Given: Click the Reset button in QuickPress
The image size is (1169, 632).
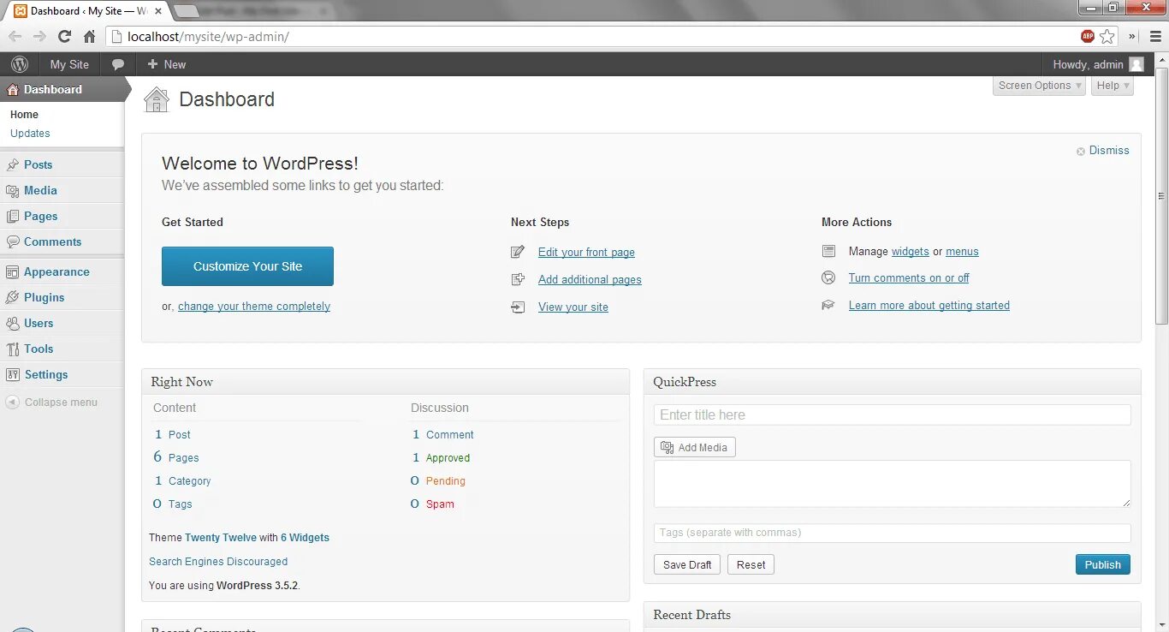Looking at the screenshot, I should point(751,564).
